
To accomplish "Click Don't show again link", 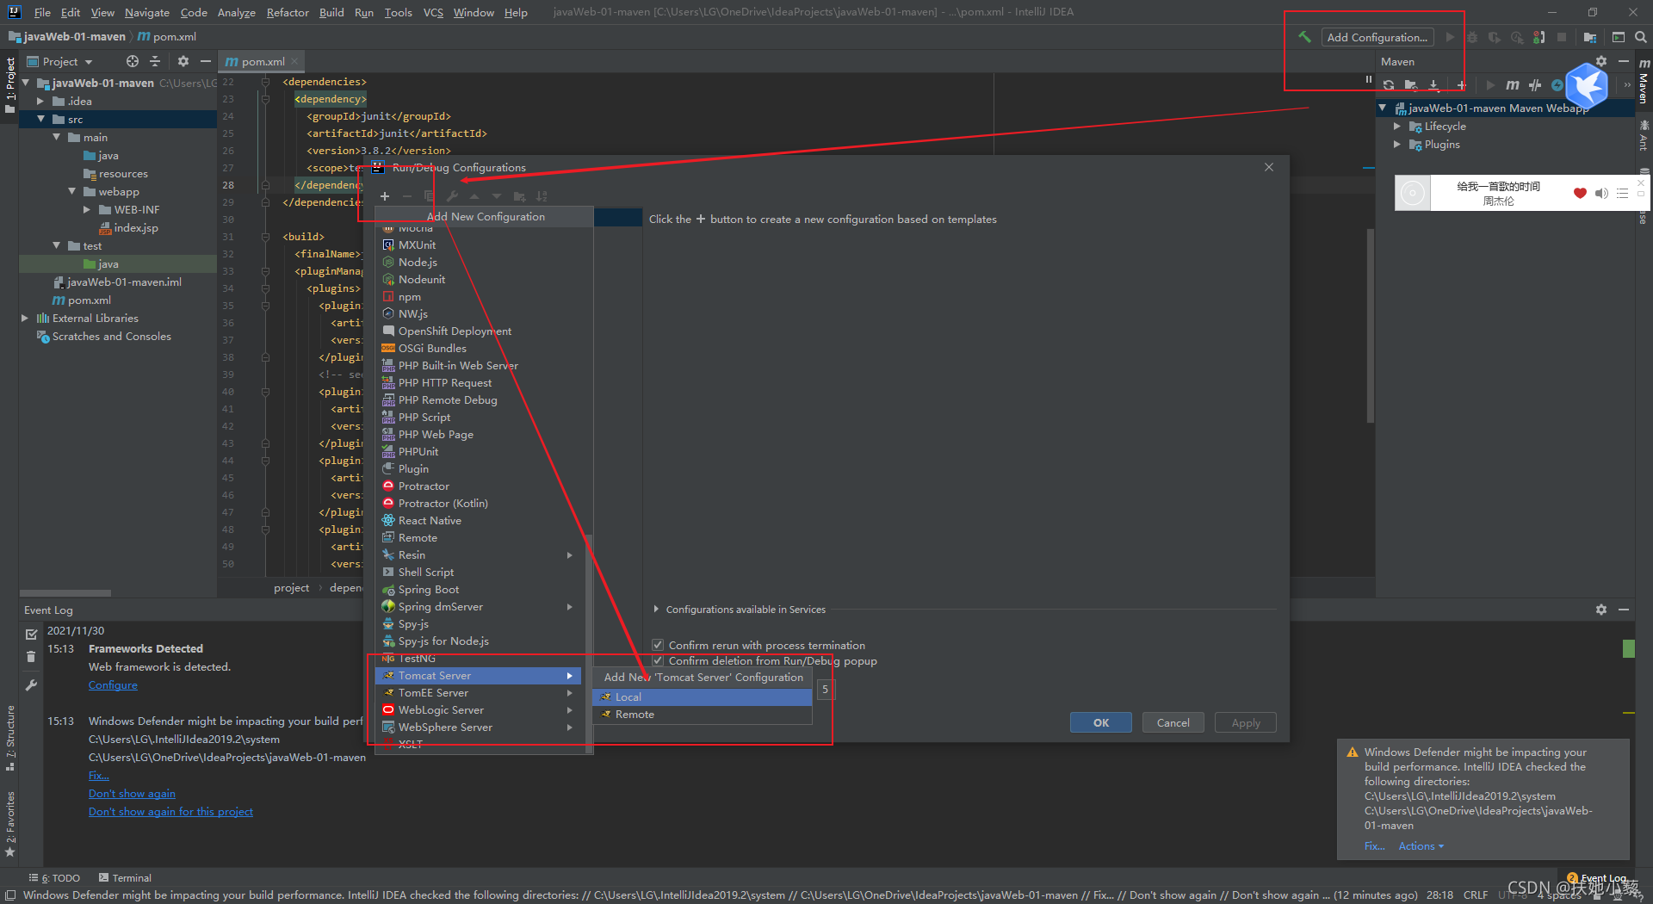I will pos(132,794).
